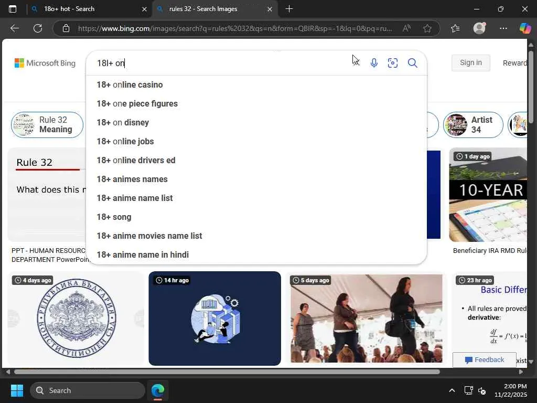Choose '18+ anime movies name list' suggestion
Viewport: 537px width, 403px height.
tap(256, 236)
